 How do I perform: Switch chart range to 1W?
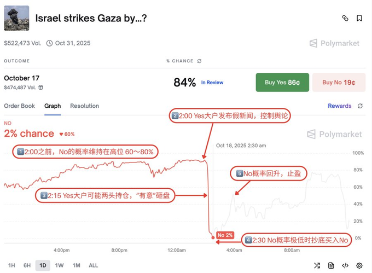(60, 265)
